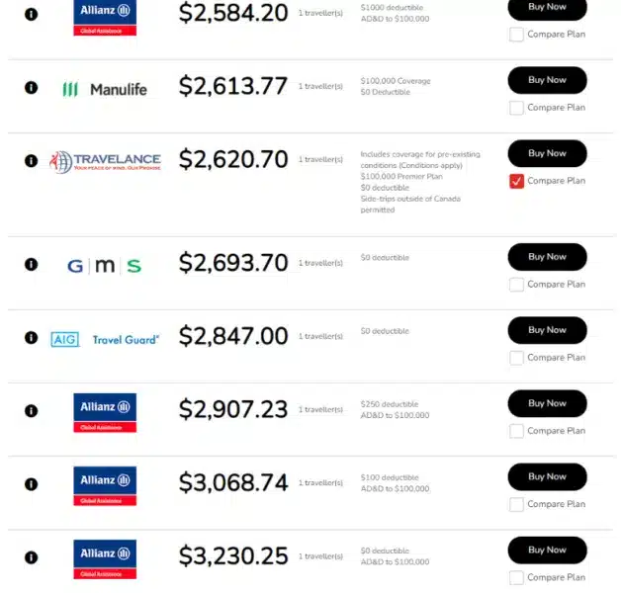Click info icon beside Manulife plan
Image resolution: width=621 pixels, height=593 pixels.
31,87
